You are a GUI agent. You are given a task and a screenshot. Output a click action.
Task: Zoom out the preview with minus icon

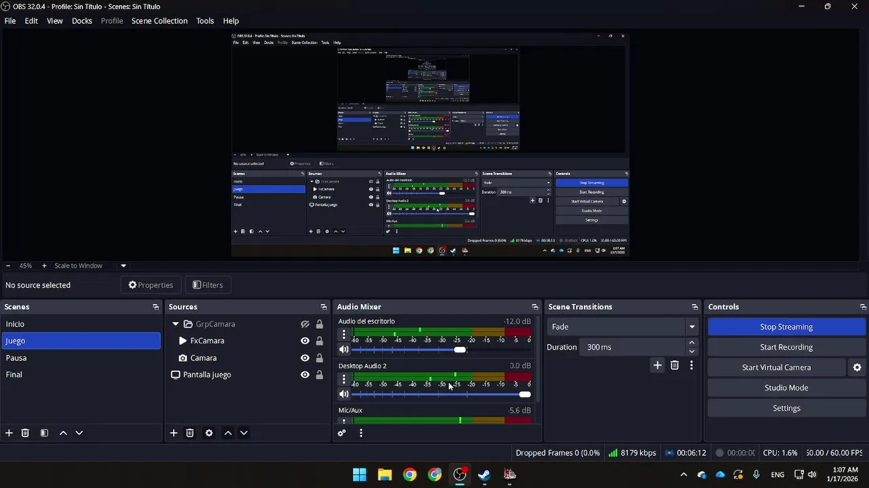[x=7, y=266]
